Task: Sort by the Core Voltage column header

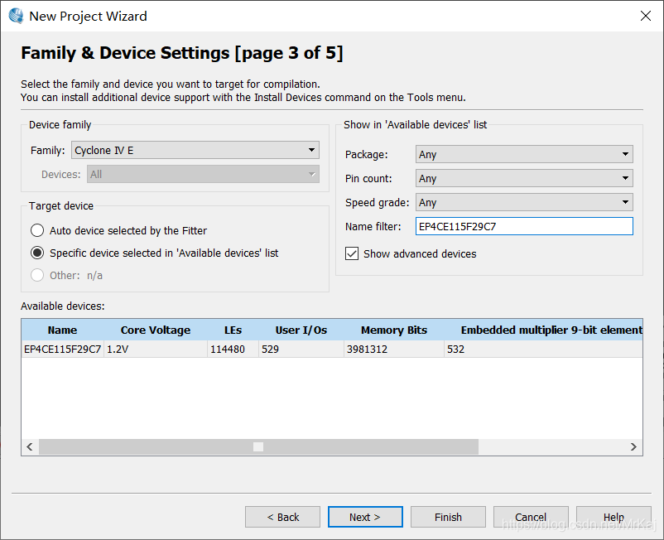Action: tap(156, 330)
